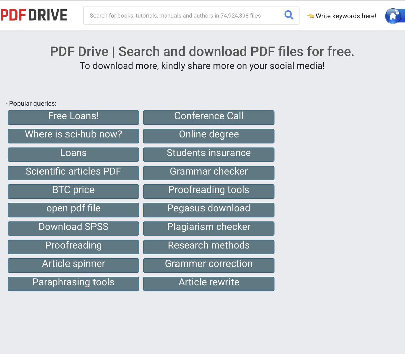Click the Popular queries label
This screenshot has width=405, height=354.
point(31,104)
